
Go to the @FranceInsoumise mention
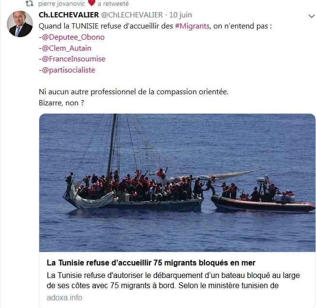point(74,59)
